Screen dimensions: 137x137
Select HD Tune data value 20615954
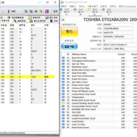(x=36, y=70)
